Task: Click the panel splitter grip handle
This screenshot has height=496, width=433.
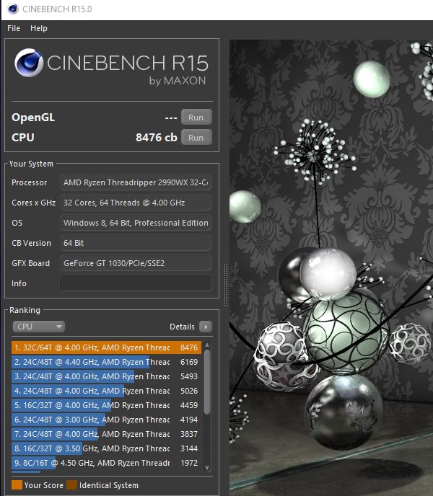Action: 225,285
